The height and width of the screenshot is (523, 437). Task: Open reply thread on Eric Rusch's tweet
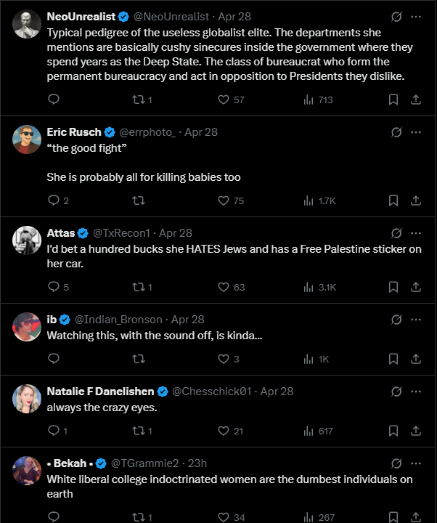click(x=58, y=200)
